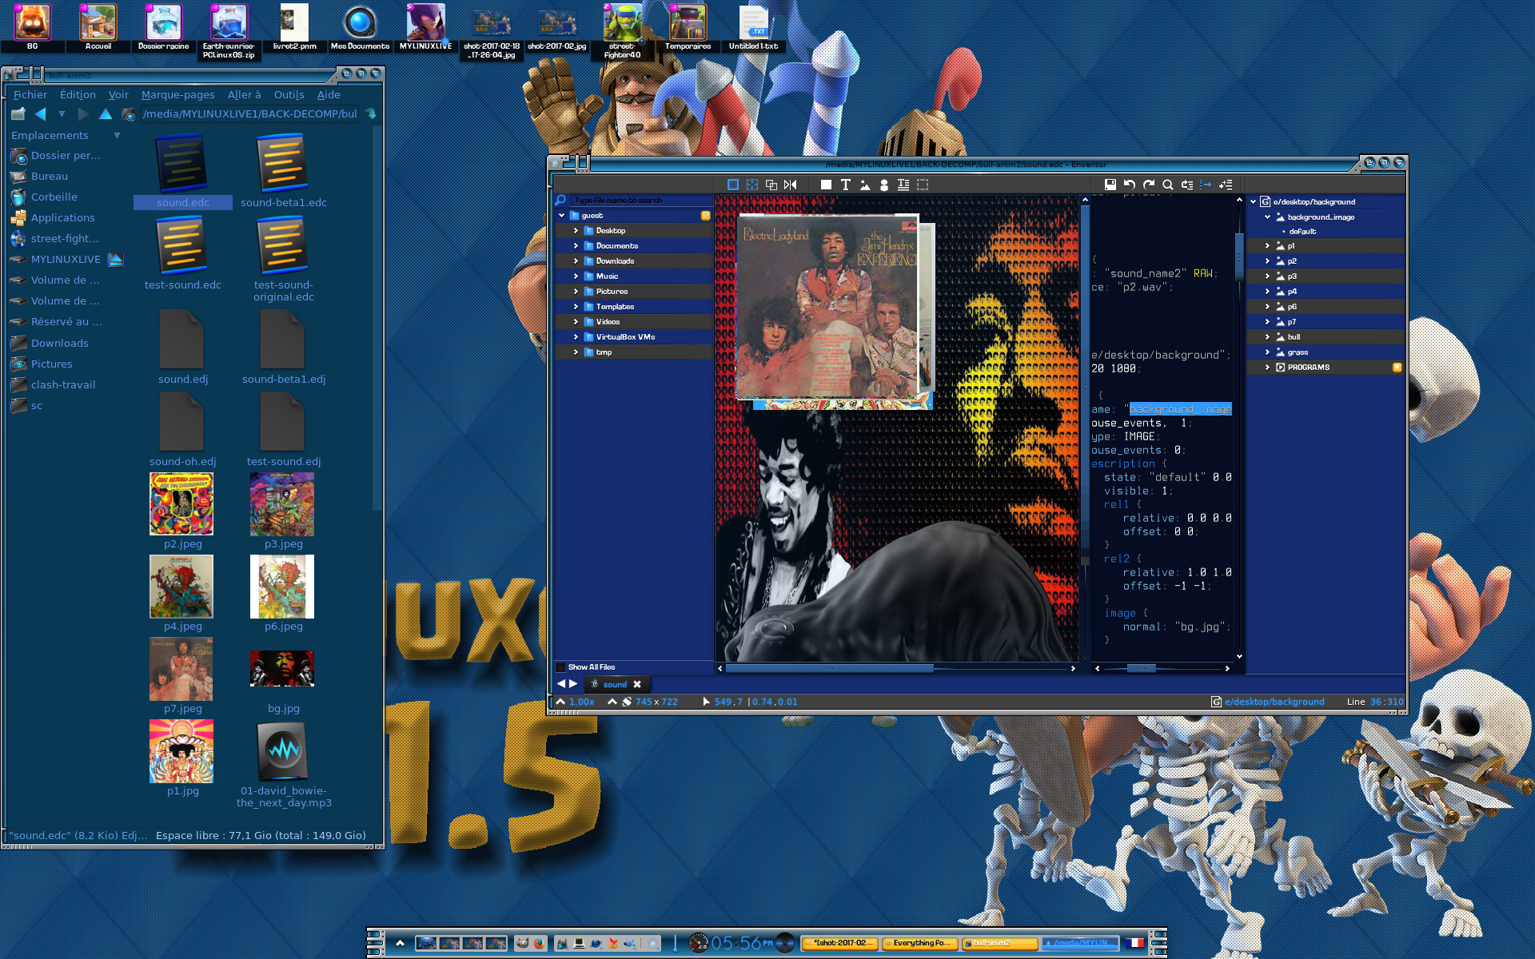Collapse the guest folder in file browser
This screenshot has height=959, width=1535.
point(561,216)
